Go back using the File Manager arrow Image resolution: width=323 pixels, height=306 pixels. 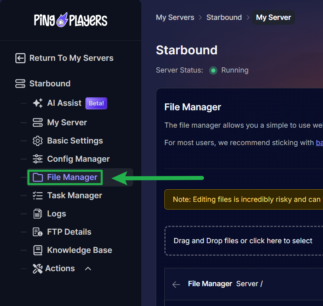176,285
